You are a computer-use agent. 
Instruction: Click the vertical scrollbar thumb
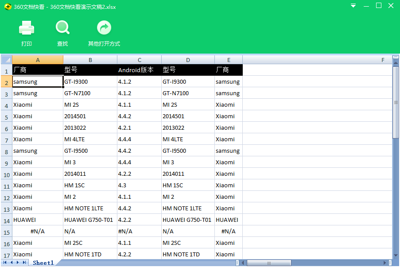click(396, 103)
